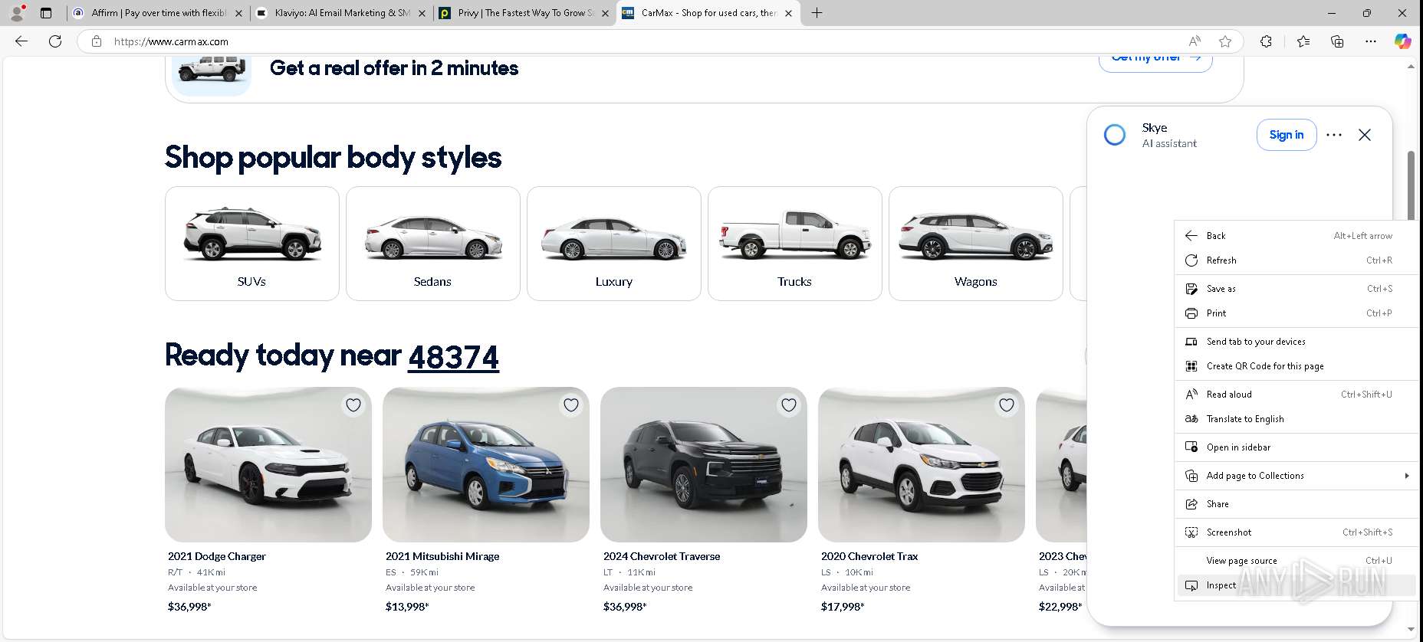Favorite the 2024 Chevrolet Traverse heart
Image resolution: width=1423 pixels, height=642 pixels.
789,405
